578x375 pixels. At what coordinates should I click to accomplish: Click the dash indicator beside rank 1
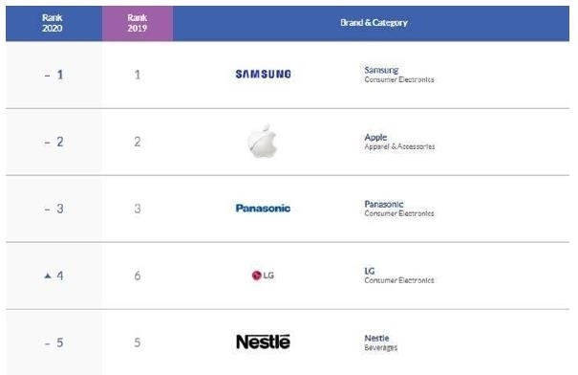(x=47, y=76)
